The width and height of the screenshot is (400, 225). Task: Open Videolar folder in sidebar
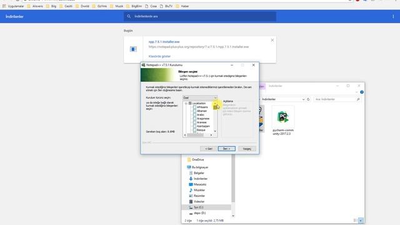point(197,201)
